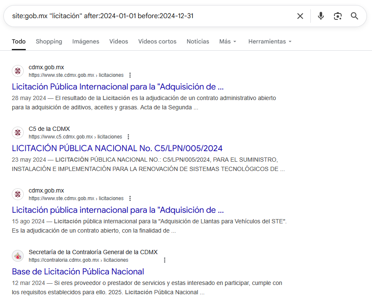This screenshot has height=301, width=372.
Task: Switch to the Videos tab
Action: [119, 41]
